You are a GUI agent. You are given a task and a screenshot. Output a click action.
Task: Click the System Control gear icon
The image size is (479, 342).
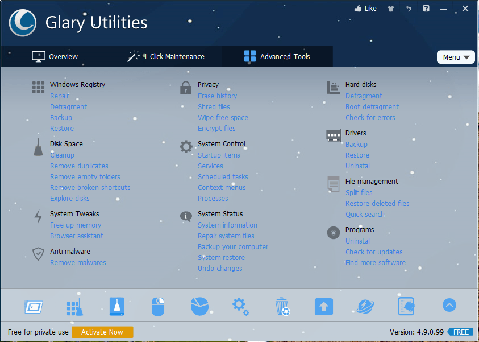186,147
